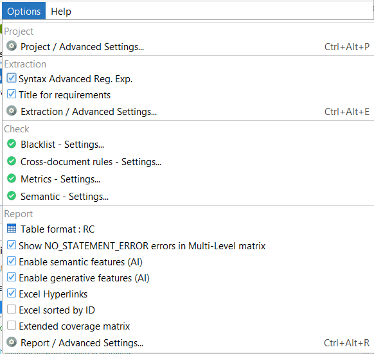Click the gear icon beside Project / Advanced Settings
The height and width of the screenshot is (354, 374).
[x=12, y=46]
